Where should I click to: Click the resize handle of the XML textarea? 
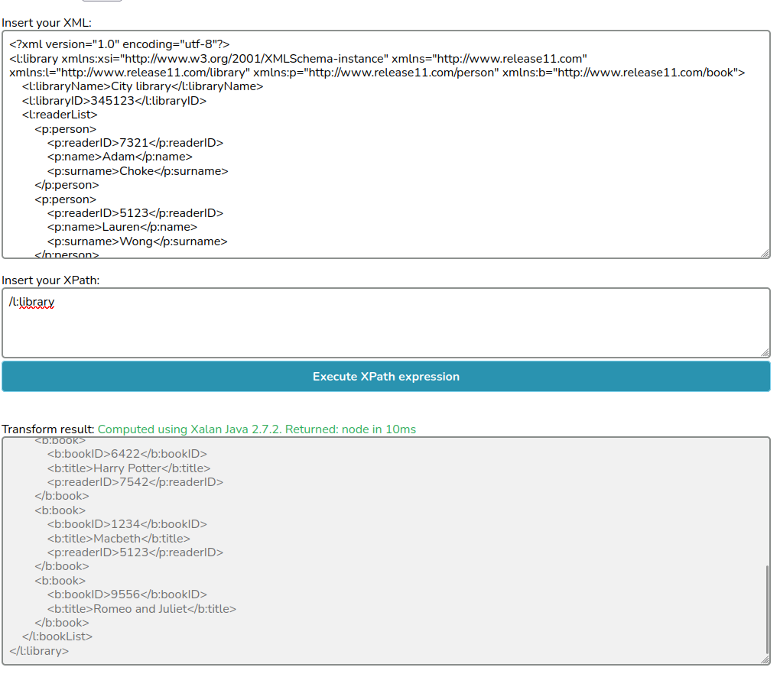pyautogui.click(x=765, y=254)
